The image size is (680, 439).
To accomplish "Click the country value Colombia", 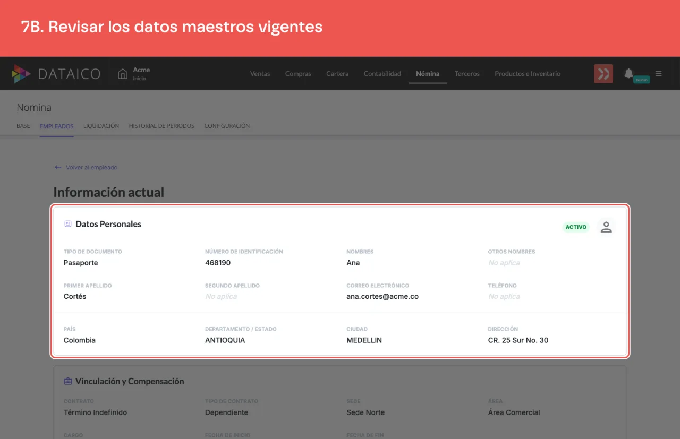I will click(x=80, y=340).
